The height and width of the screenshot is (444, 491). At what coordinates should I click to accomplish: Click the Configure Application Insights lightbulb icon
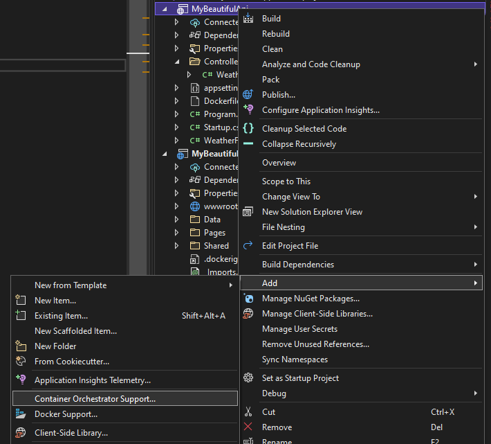[248, 109]
